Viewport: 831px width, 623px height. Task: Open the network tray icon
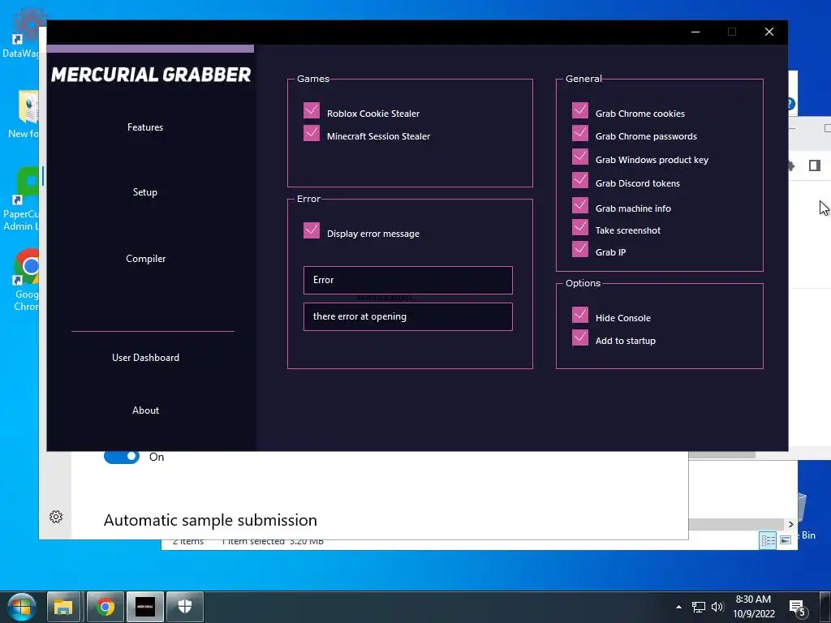[x=699, y=607]
